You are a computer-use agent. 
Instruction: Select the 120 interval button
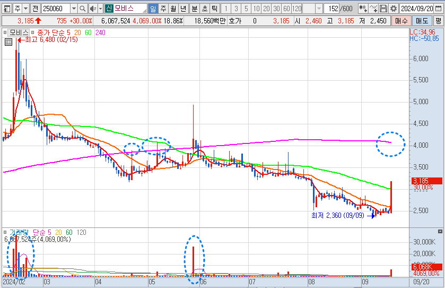[x=297, y=9]
